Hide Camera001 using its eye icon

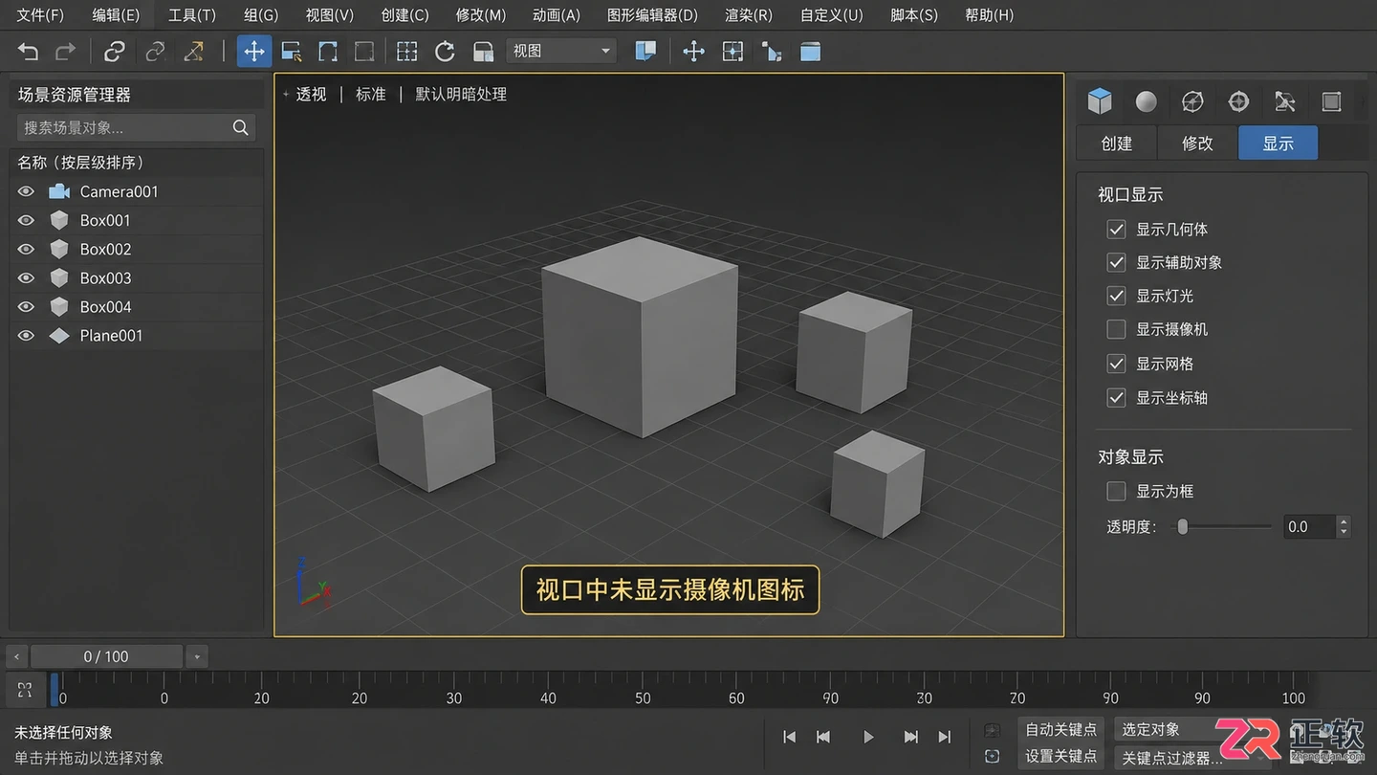26,191
